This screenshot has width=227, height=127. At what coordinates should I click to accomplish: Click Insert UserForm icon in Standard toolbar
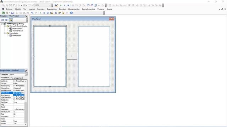tap(7, 13)
